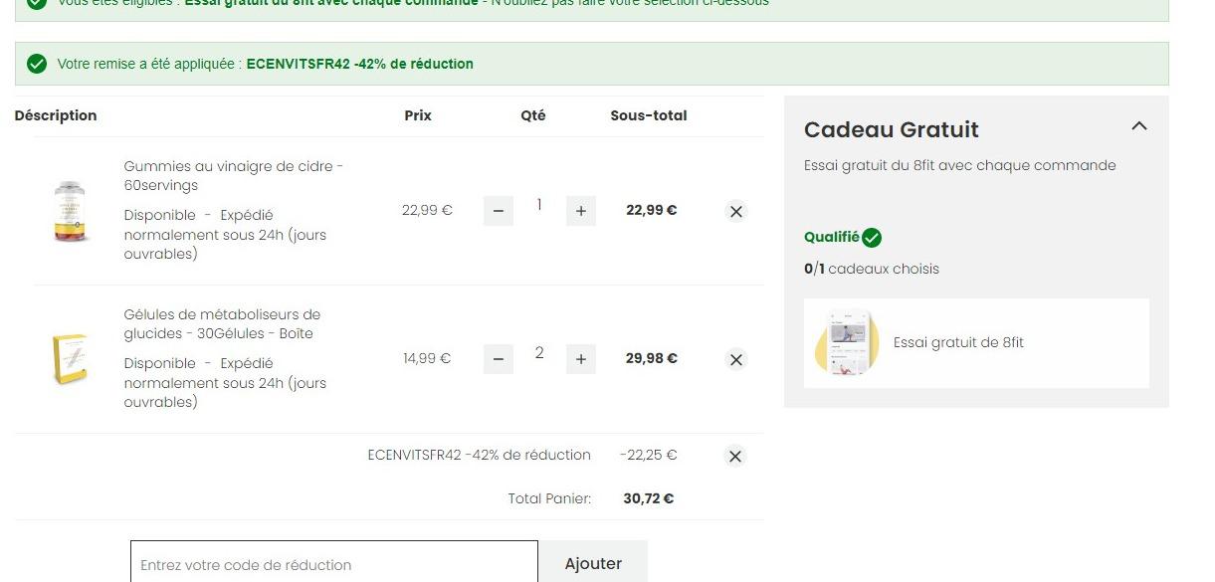Open the 8fit trial thumbnail image
The height and width of the screenshot is (582, 1215).
tap(847, 343)
